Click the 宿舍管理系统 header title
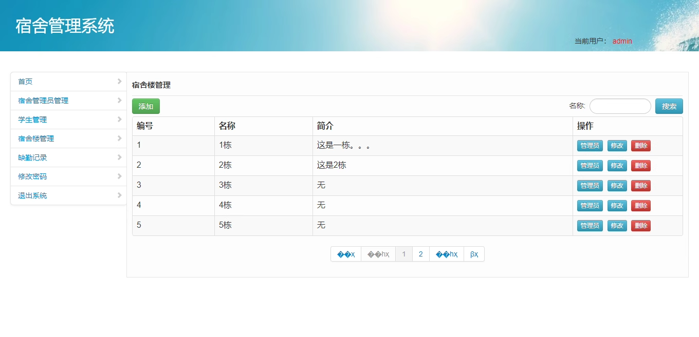The image size is (699, 337). 65,26
